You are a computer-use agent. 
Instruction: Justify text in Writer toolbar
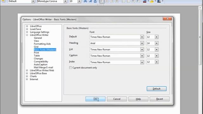117,1
